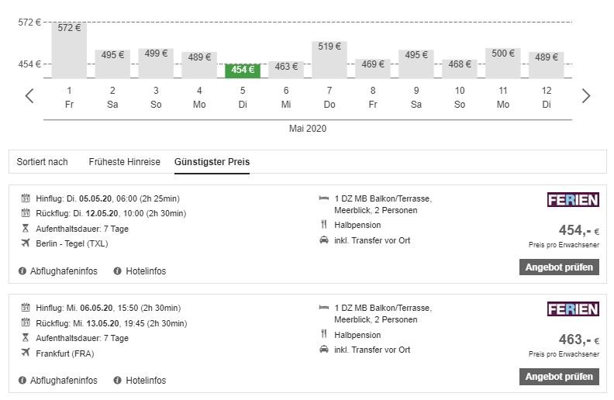Screen dimensions: 614x400
Task: Select the Günstigster Preis sorting tab
Action: 212,162
